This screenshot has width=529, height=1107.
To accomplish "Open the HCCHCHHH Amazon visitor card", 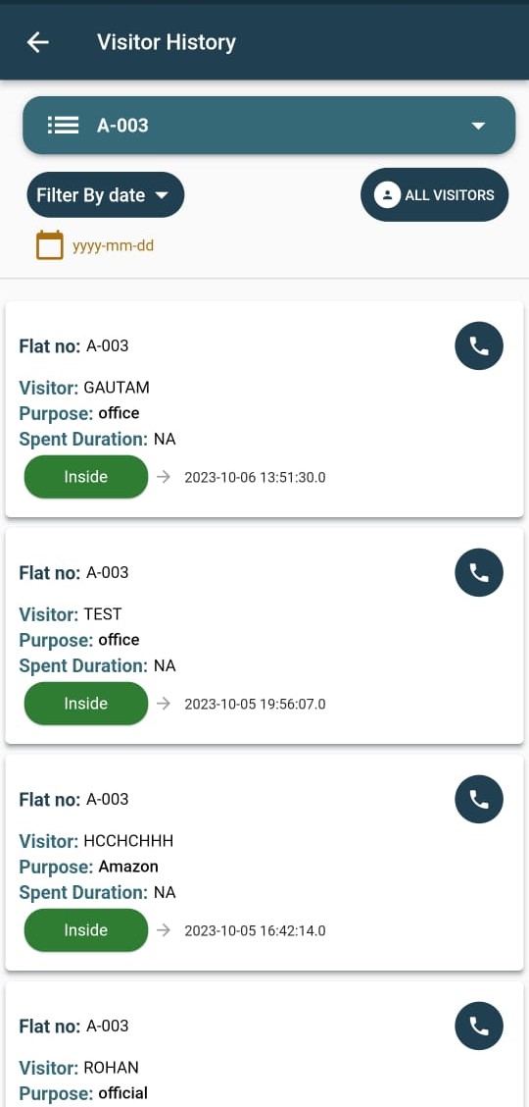I will [264, 862].
